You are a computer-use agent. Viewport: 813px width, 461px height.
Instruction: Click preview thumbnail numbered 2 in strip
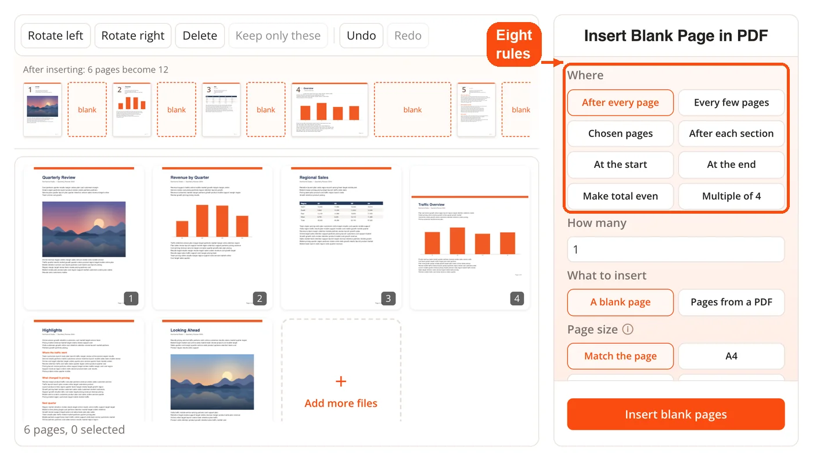click(132, 110)
